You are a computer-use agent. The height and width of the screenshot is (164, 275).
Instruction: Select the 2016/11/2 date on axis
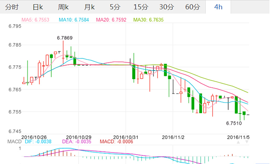pyautogui.click(x=174, y=137)
